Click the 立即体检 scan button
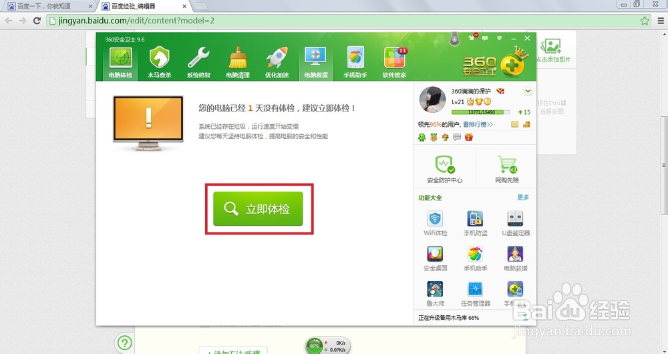Image resolution: width=668 pixels, height=354 pixels. 258,209
